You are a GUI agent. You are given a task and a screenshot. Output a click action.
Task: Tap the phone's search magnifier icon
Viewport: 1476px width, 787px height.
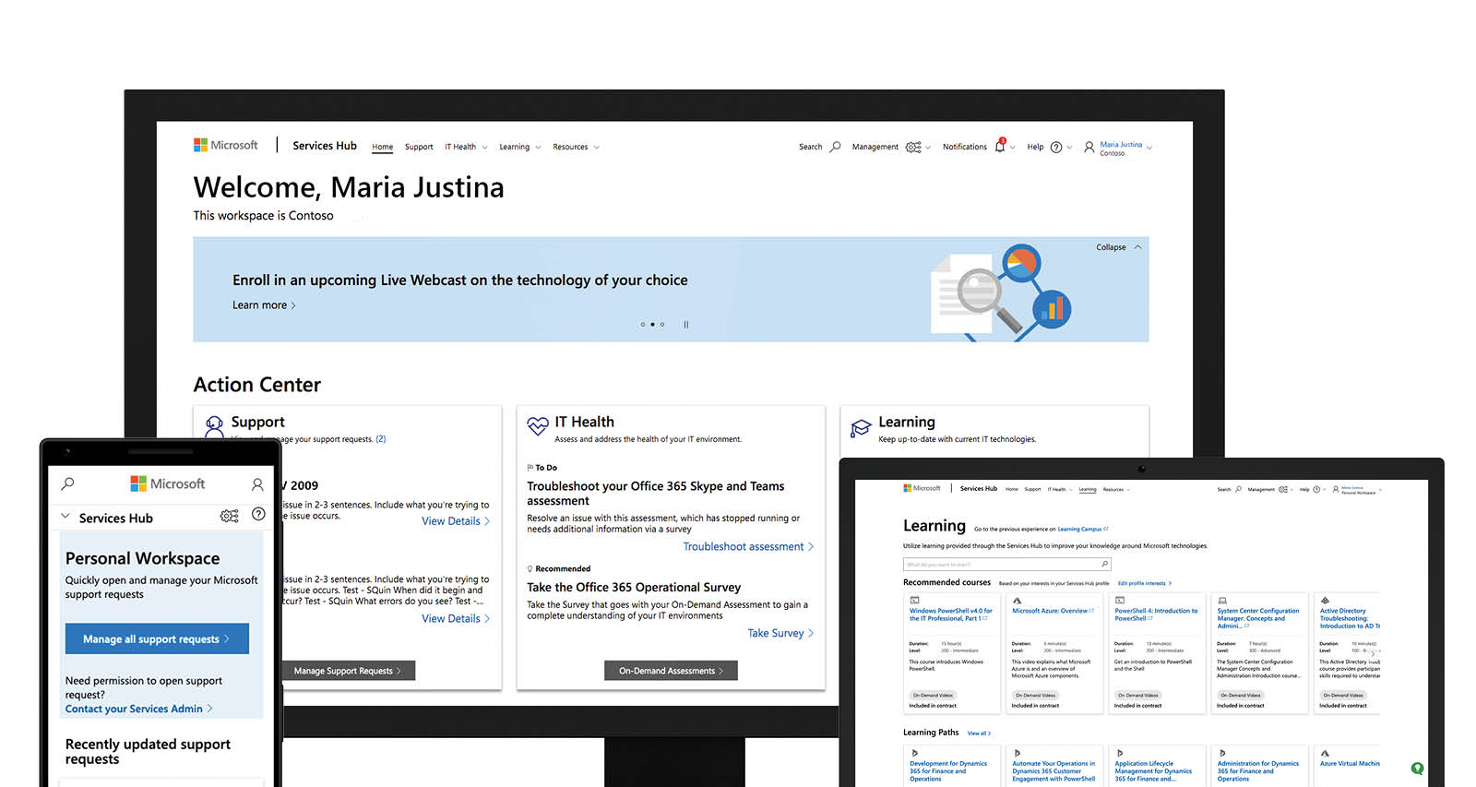click(67, 483)
